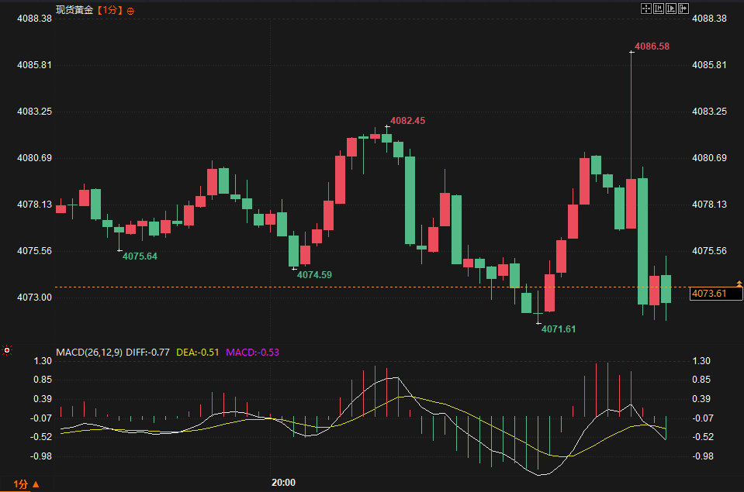The width and height of the screenshot is (744, 492).
Task: Click the 【1分】 period label in title
Action: click(x=109, y=10)
